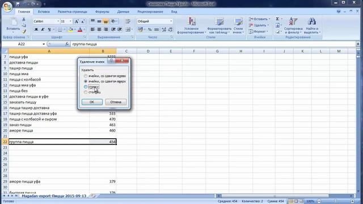Open the Данные ribbon tab
Viewport: 363px width, 204px height.
click(123, 11)
